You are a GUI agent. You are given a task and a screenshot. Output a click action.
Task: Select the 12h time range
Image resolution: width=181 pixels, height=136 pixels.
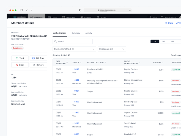(155, 41)
